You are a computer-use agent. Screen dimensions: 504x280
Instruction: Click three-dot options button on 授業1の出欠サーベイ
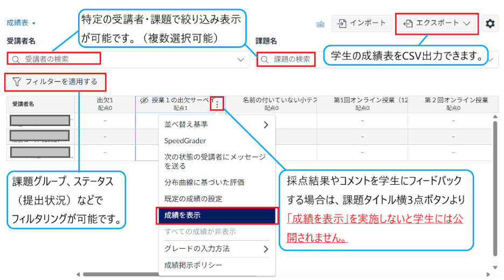tap(217, 104)
